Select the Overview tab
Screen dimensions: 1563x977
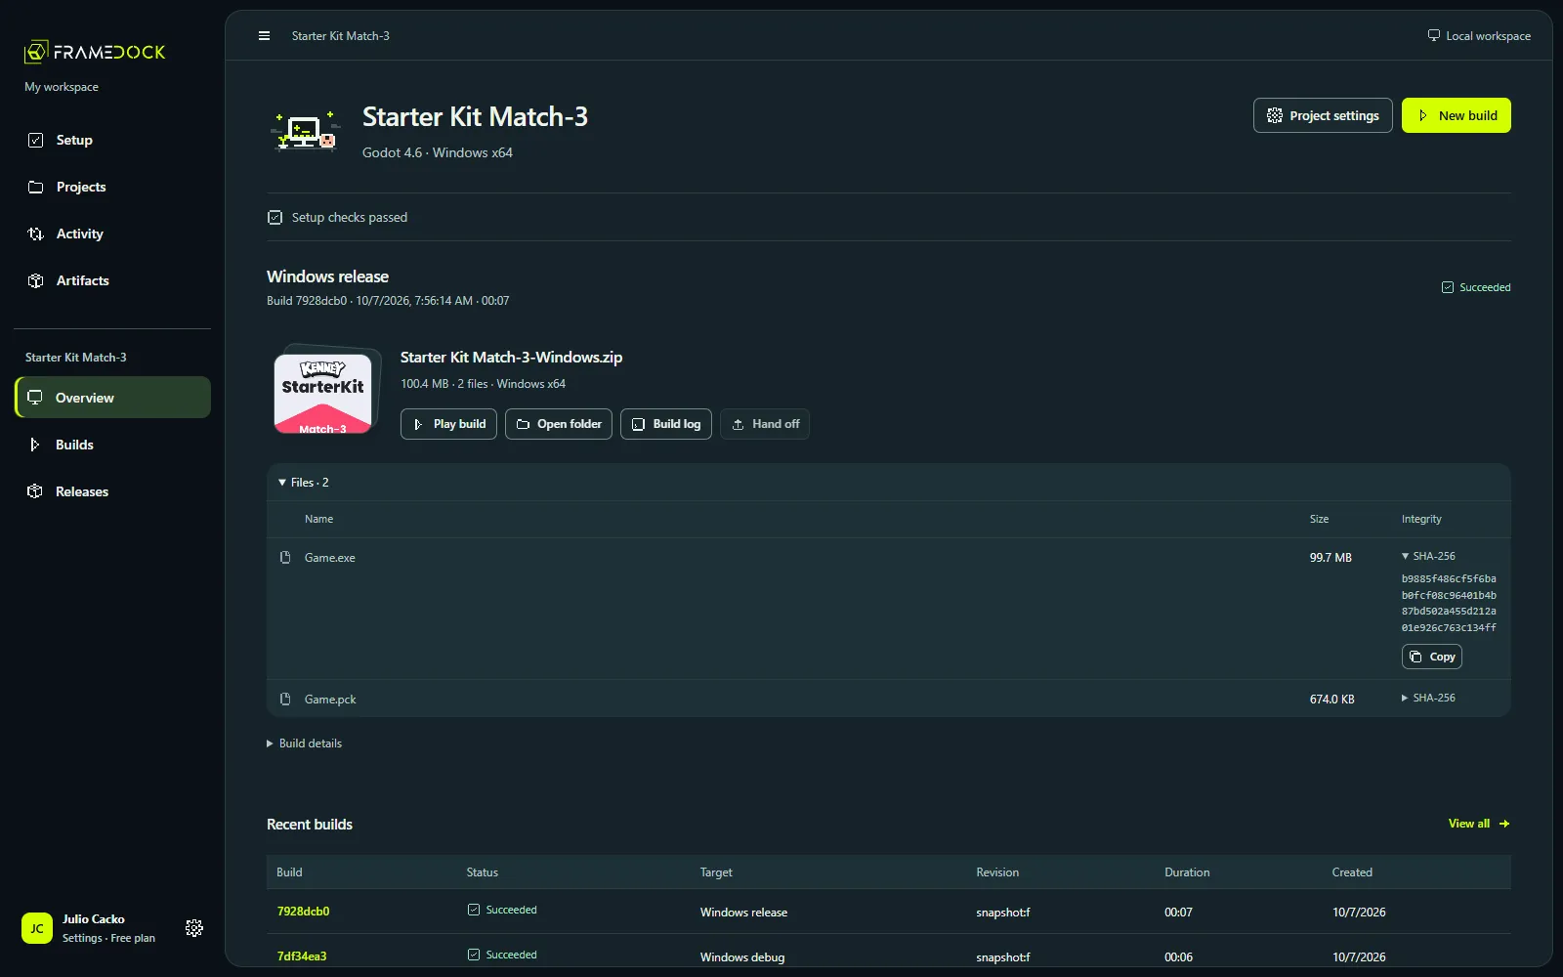(112, 398)
